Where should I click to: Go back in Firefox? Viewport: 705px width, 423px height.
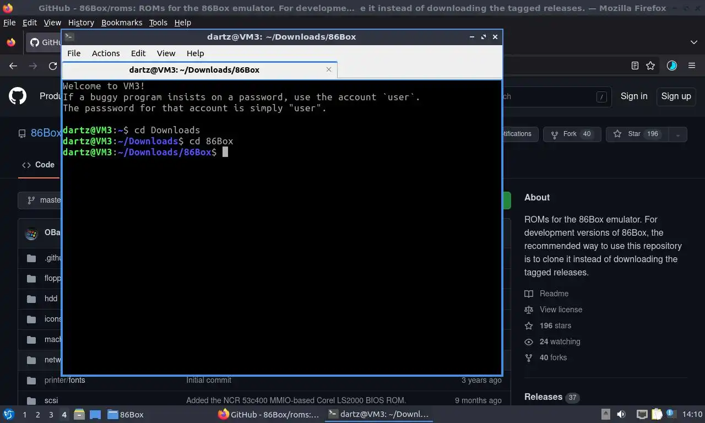13,66
